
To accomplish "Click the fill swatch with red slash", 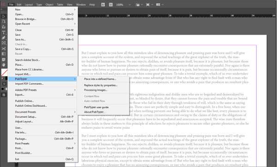I will pos(4,73).
